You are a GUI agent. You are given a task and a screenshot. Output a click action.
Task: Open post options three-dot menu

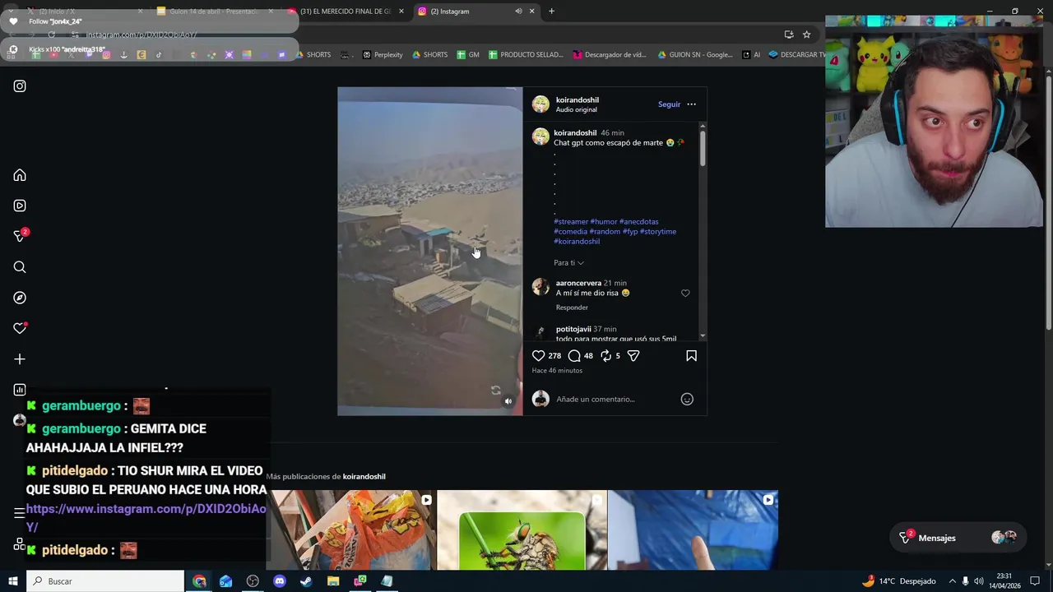(691, 104)
